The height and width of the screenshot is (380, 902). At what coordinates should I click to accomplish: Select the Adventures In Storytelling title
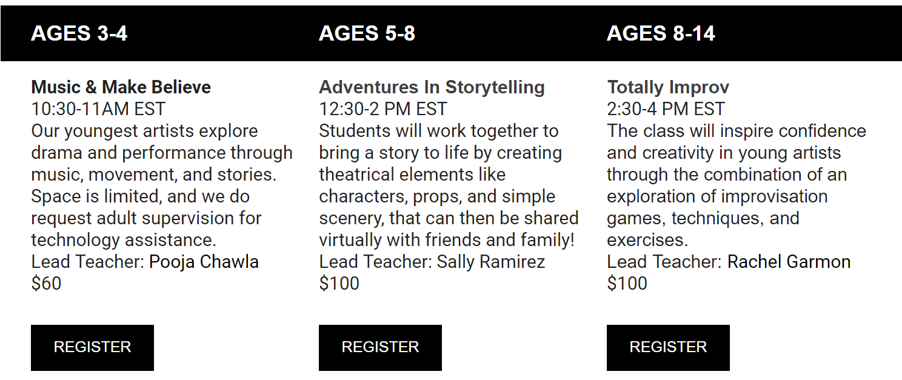(432, 87)
